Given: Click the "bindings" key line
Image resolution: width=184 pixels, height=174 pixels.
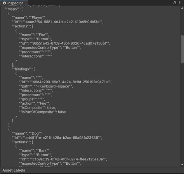Looking at the screenshot, I should 23,69.
